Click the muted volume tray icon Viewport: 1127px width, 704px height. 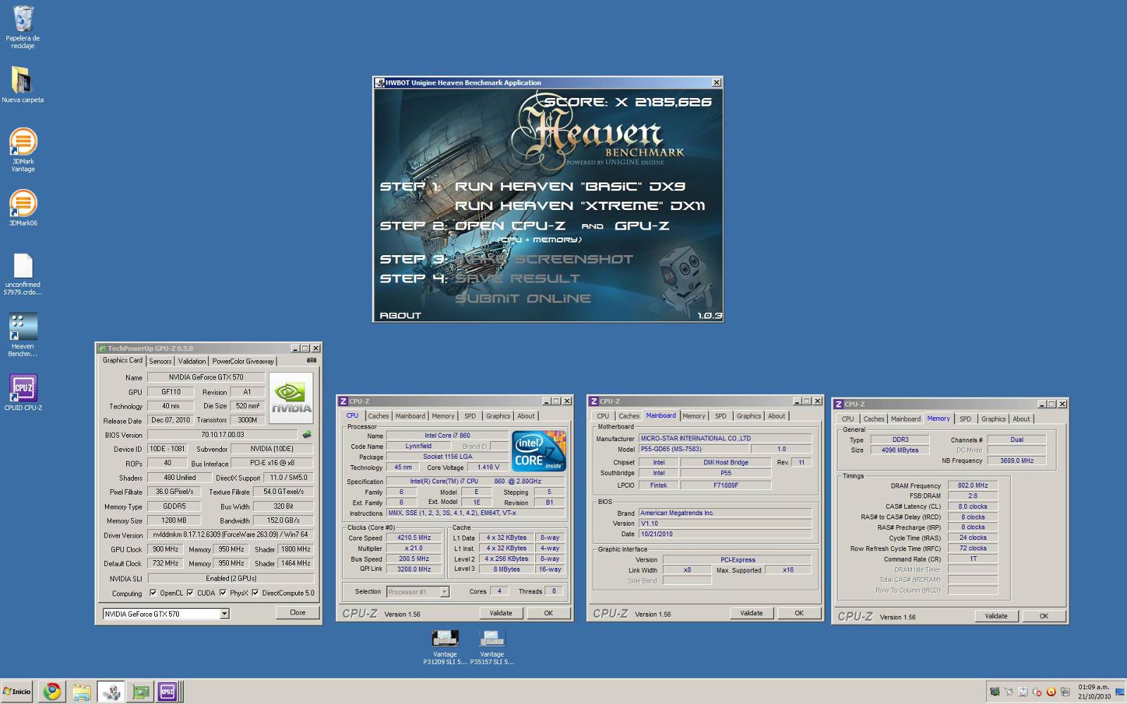[1037, 692]
